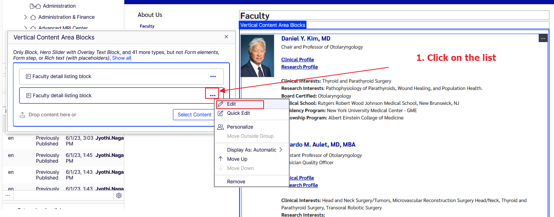Click the Show all link
The image size is (554, 217).
click(x=121, y=58)
